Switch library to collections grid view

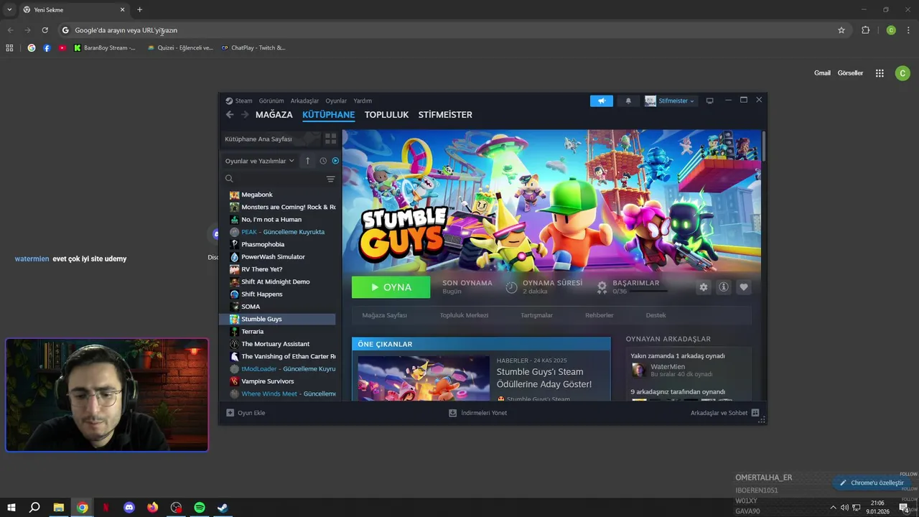tap(330, 139)
